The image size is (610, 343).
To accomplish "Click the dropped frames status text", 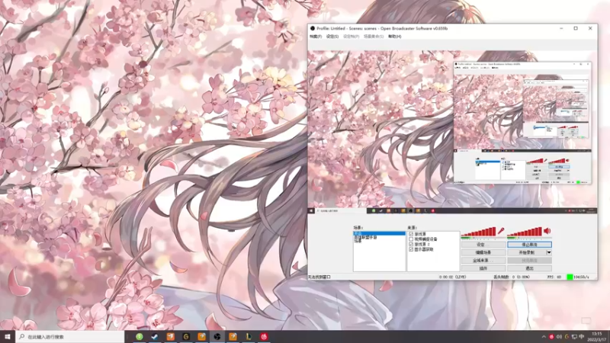I will 512,277.
